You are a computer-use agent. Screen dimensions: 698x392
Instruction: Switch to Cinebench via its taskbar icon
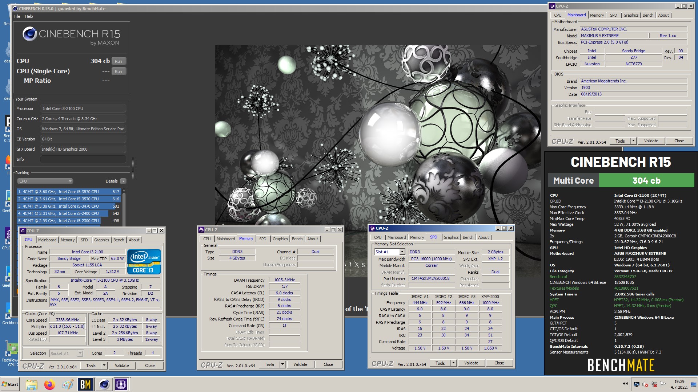coord(104,384)
